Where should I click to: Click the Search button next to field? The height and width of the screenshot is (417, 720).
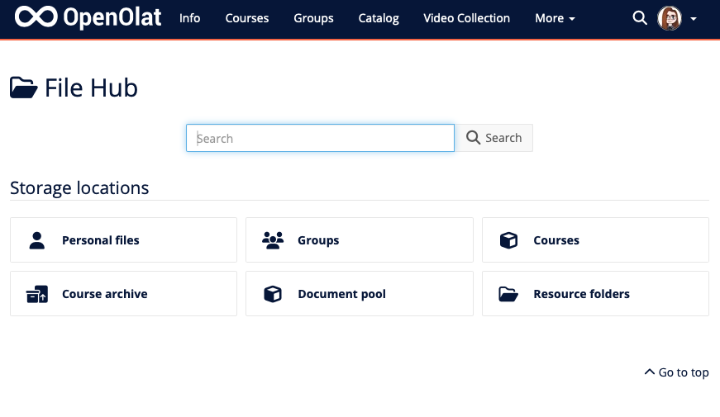[x=494, y=138]
